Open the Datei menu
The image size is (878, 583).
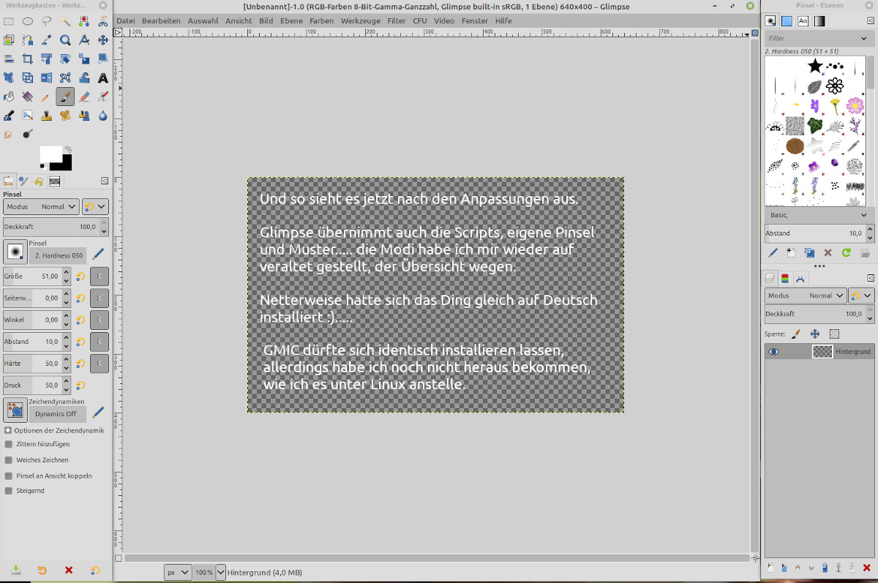point(125,20)
